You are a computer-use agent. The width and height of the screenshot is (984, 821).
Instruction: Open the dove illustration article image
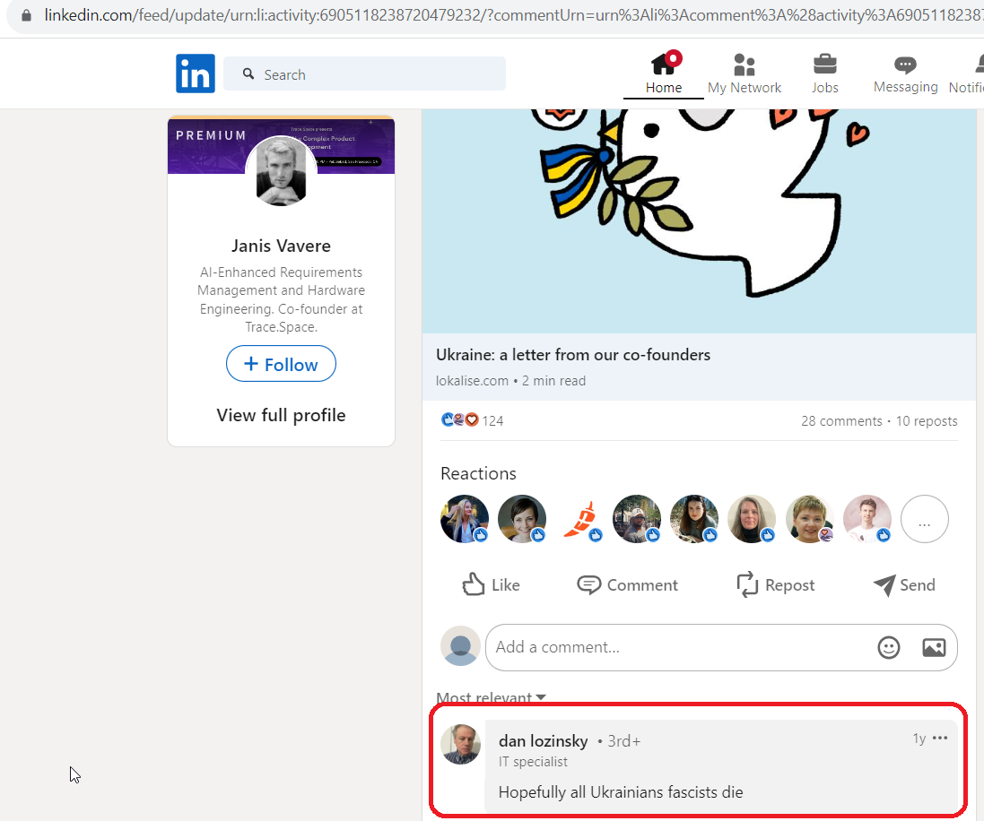pyautogui.click(x=699, y=220)
